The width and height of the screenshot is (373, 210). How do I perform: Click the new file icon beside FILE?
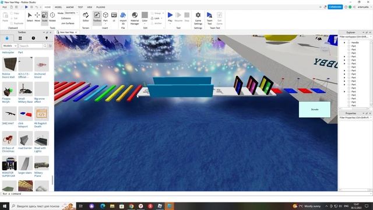click(11, 7)
